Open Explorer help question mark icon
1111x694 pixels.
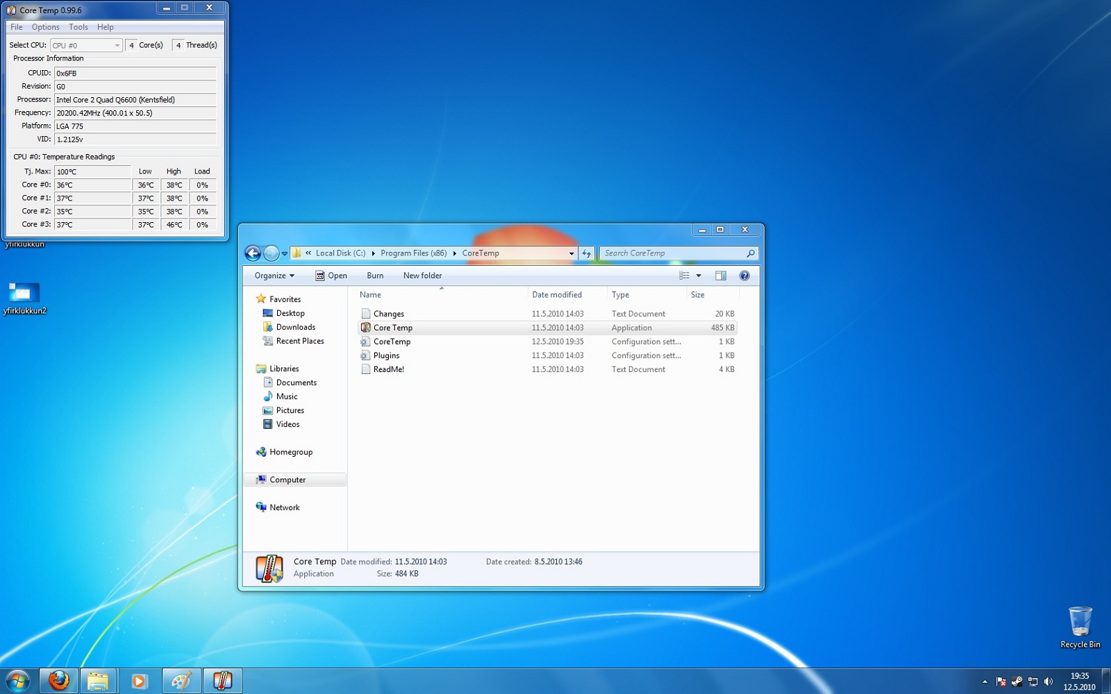tap(744, 276)
